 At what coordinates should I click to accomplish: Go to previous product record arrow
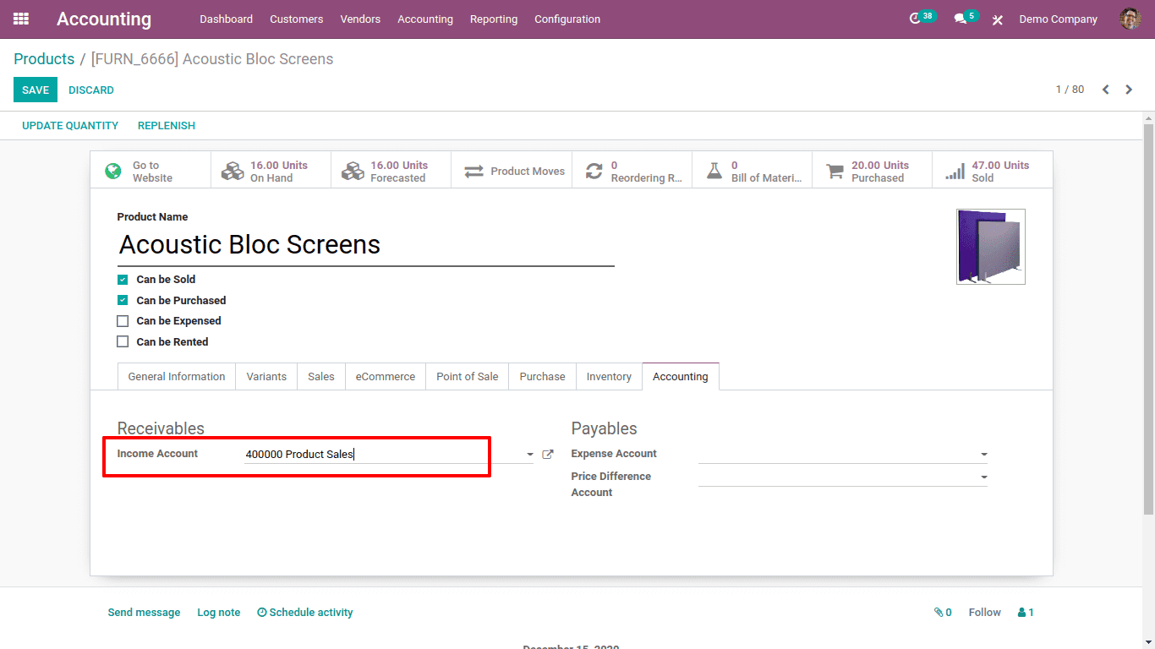1105,90
